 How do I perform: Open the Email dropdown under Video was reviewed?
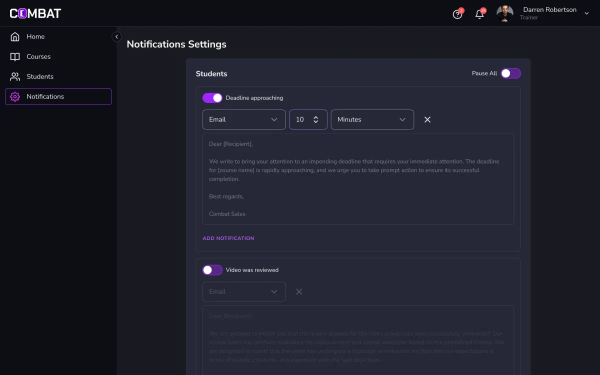pyautogui.click(x=244, y=291)
